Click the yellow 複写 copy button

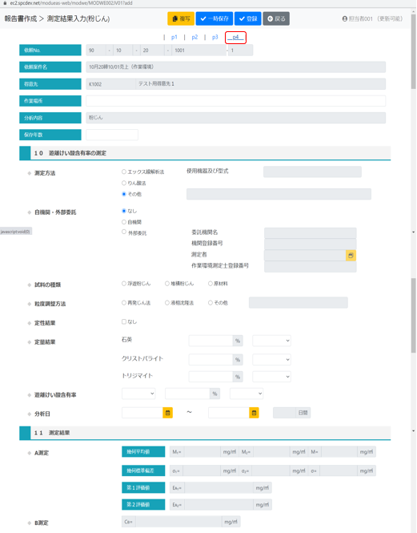[x=181, y=18]
